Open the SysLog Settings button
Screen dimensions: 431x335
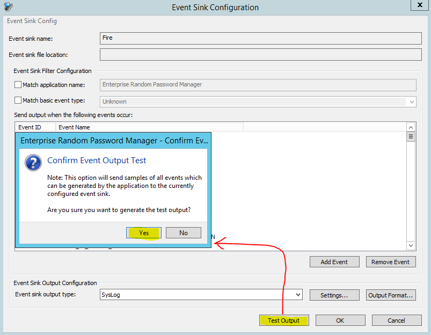(x=334, y=295)
